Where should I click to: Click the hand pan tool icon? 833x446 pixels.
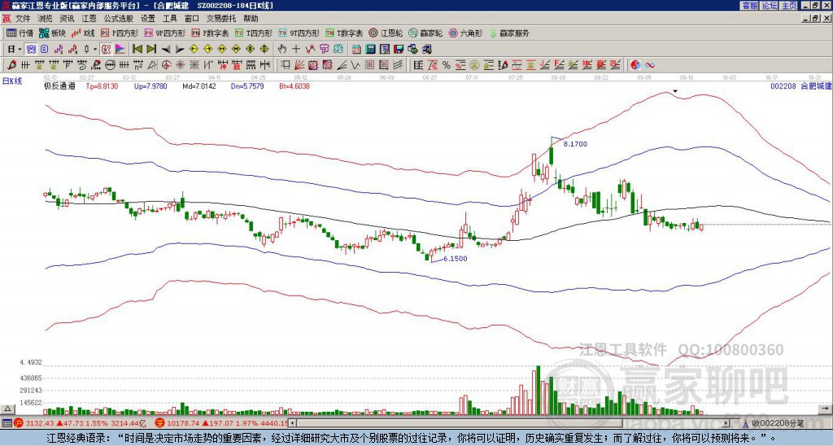click(x=282, y=50)
